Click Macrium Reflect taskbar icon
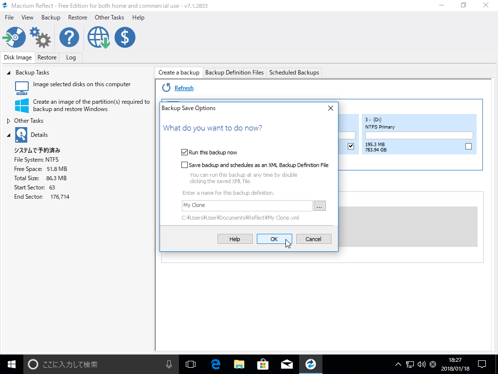 point(311,364)
